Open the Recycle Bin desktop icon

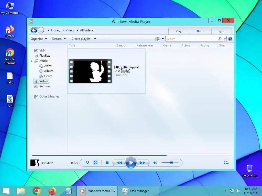249,170
